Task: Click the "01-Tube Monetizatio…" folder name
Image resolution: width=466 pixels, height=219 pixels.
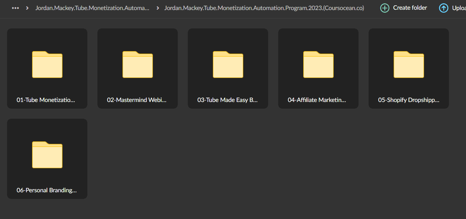Action: [46, 100]
